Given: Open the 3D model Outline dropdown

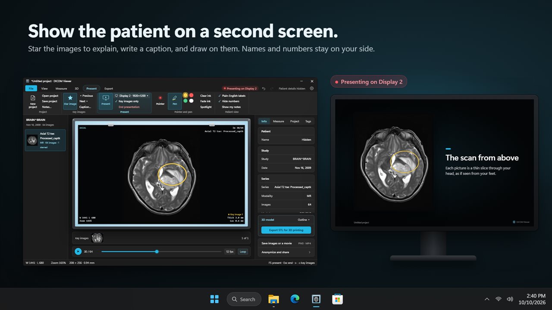Looking at the screenshot, I should 304,220.
